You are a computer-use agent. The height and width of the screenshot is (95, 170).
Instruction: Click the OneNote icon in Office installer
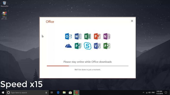[107, 36]
